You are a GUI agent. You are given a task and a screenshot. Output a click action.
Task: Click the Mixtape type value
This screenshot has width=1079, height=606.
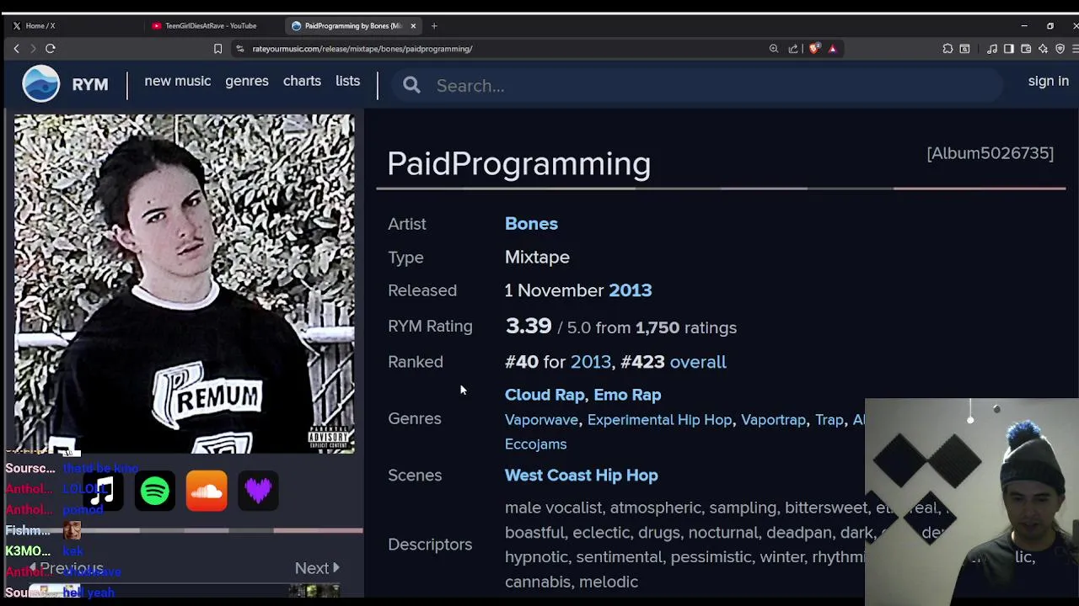[537, 257]
